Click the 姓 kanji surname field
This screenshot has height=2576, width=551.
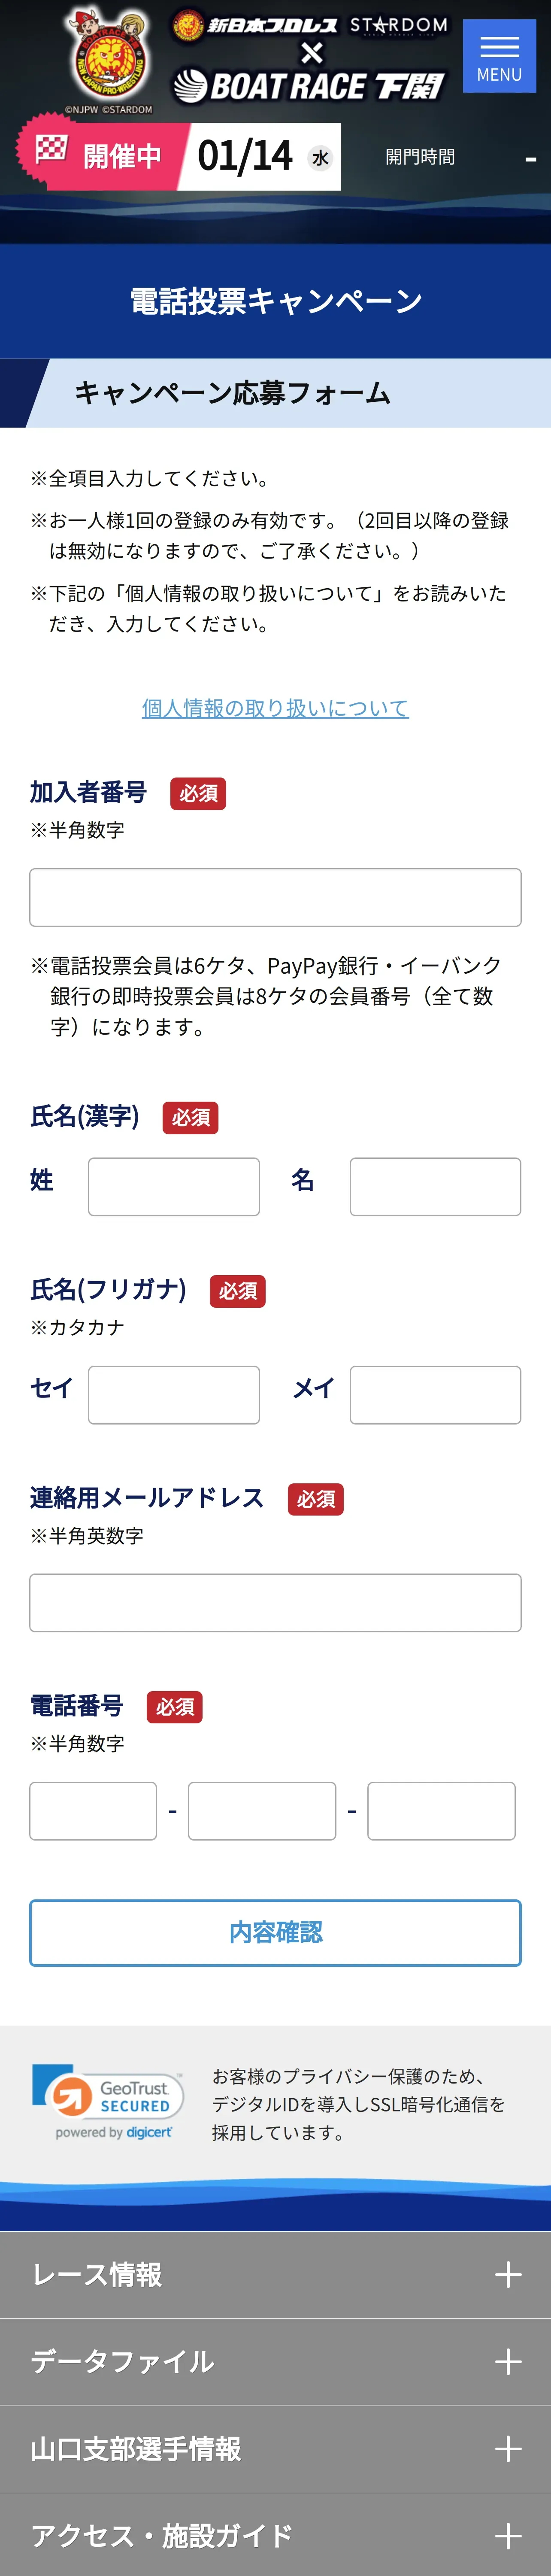[x=174, y=1187]
